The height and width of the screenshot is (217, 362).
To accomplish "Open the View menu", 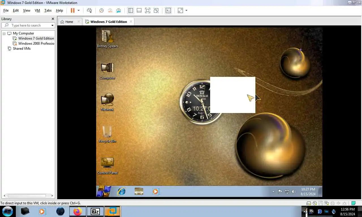I will pyautogui.click(x=27, y=10).
